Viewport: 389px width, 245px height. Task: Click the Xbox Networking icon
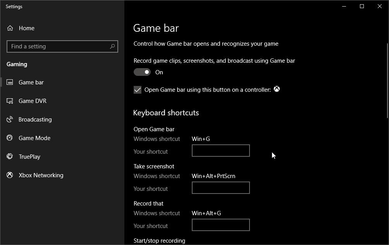point(10,175)
